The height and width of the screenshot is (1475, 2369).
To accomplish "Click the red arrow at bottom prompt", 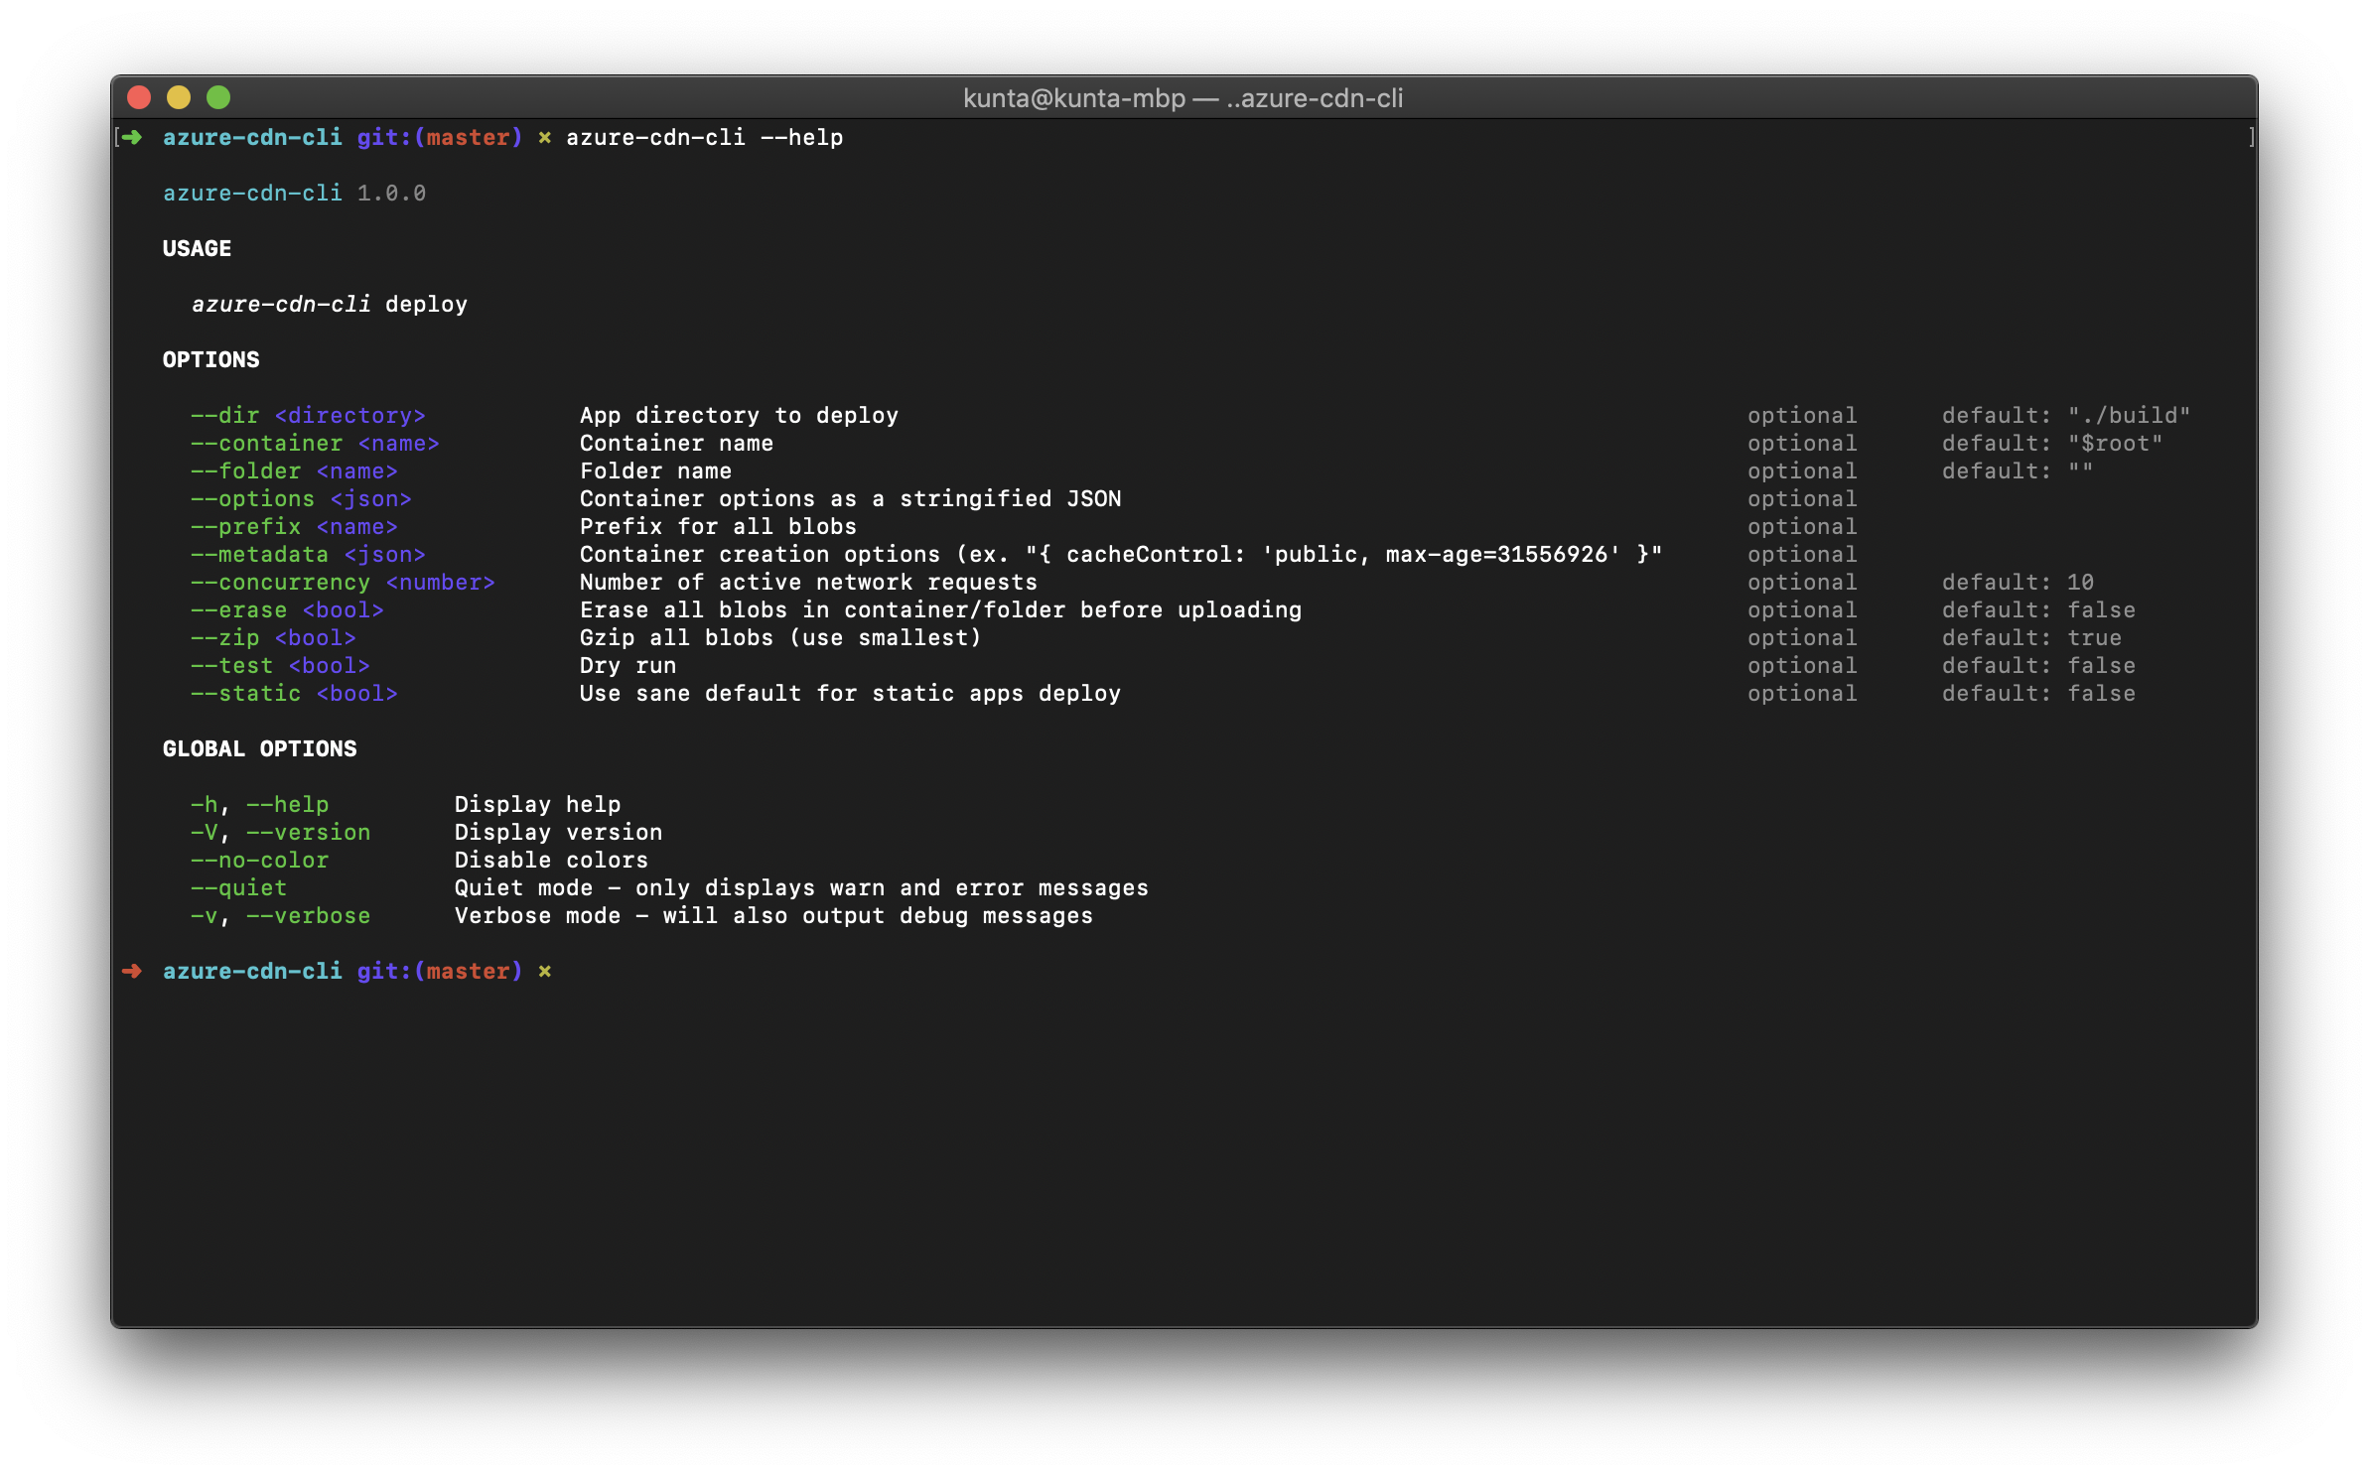I will pyautogui.click(x=132, y=971).
